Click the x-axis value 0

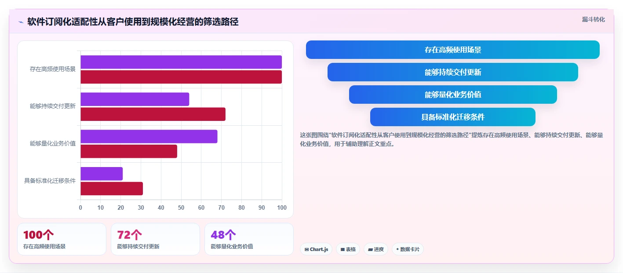tap(80, 207)
